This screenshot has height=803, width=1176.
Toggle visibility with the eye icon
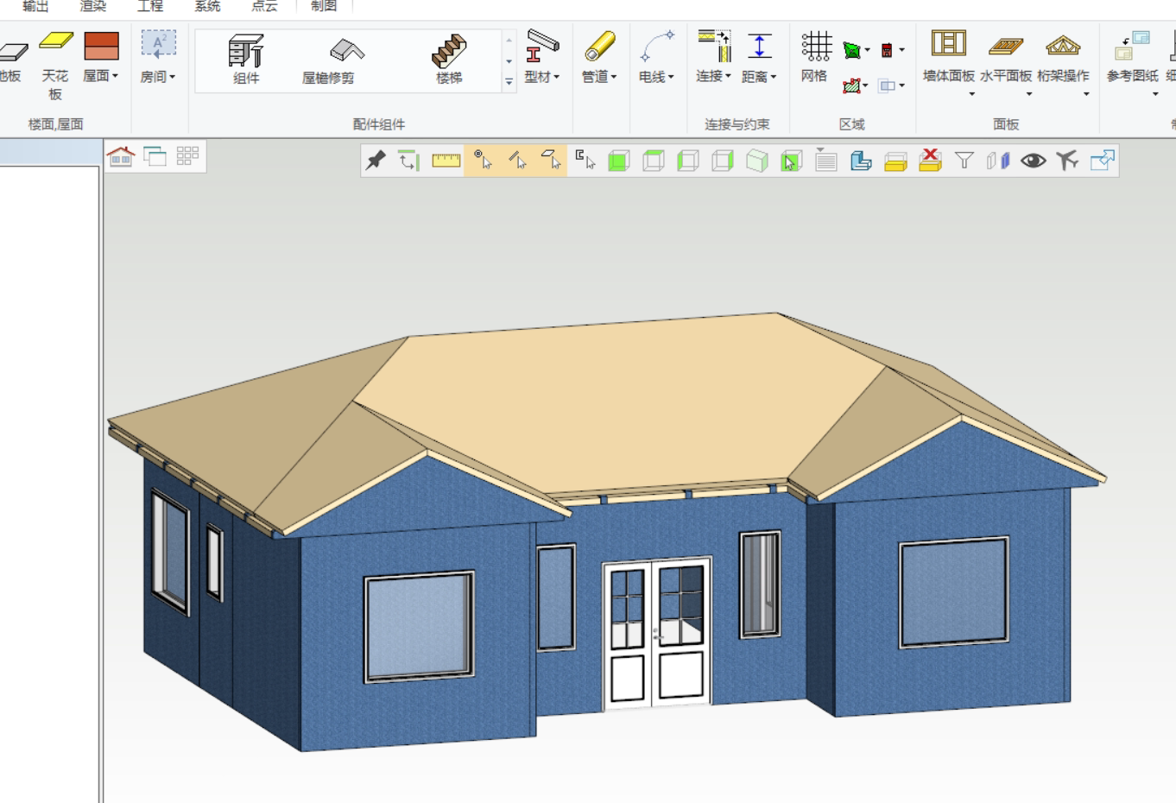[1034, 161]
